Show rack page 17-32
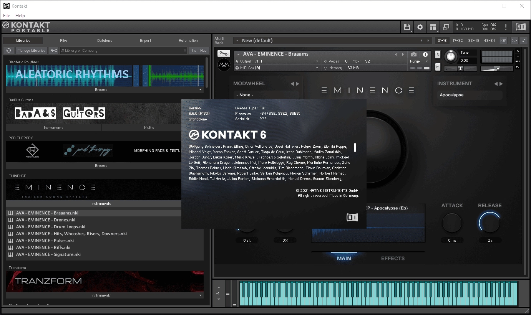 tap(458, 40)
